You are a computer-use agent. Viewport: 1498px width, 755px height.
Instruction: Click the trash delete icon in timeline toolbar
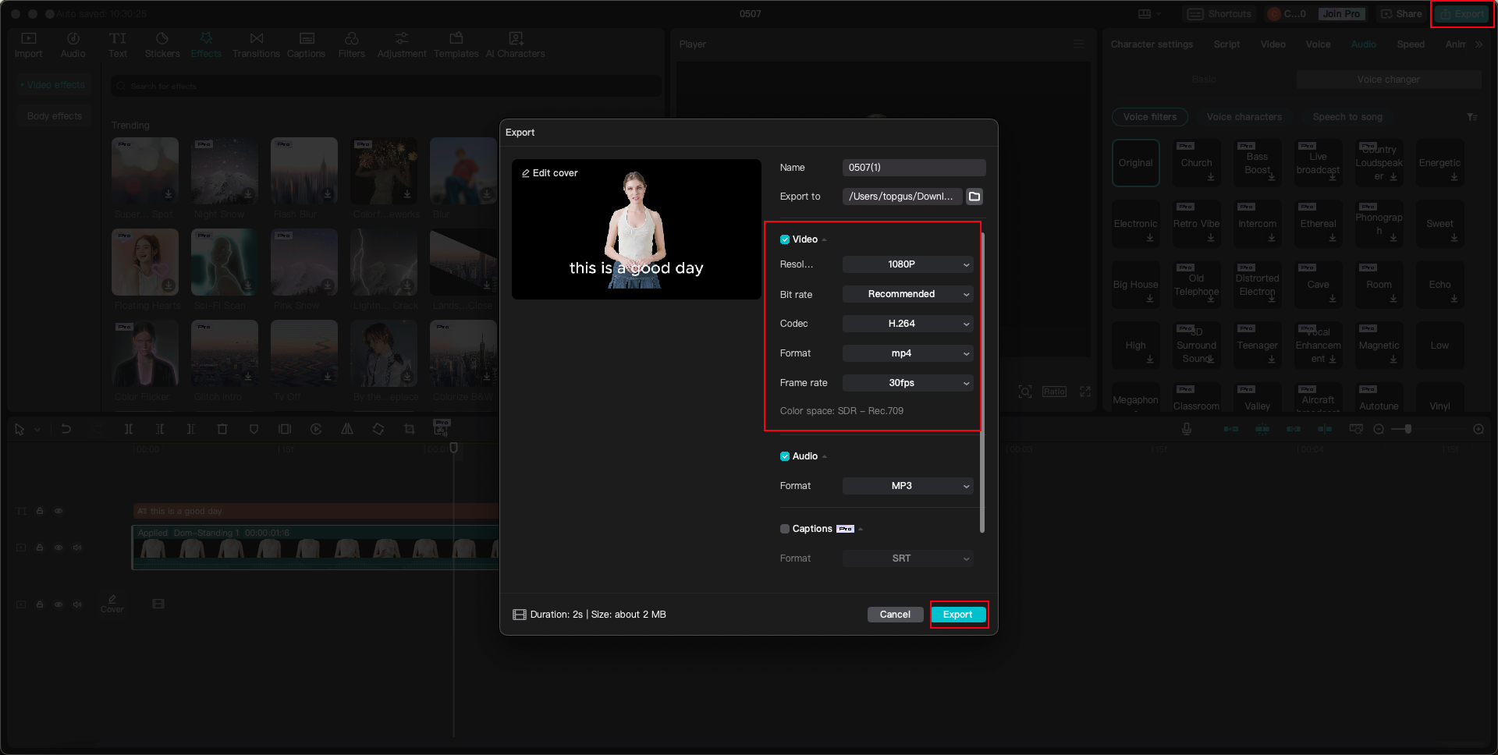coord(222,429)
